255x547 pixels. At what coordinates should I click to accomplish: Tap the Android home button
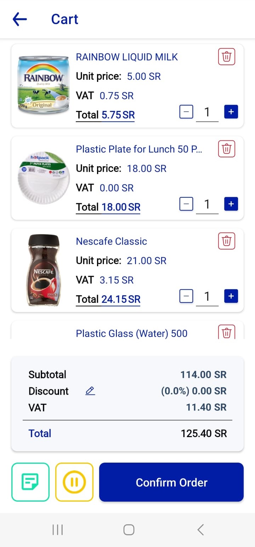(129, 530)
